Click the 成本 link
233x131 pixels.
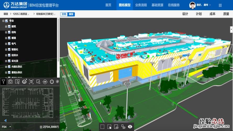coord(212,14)
